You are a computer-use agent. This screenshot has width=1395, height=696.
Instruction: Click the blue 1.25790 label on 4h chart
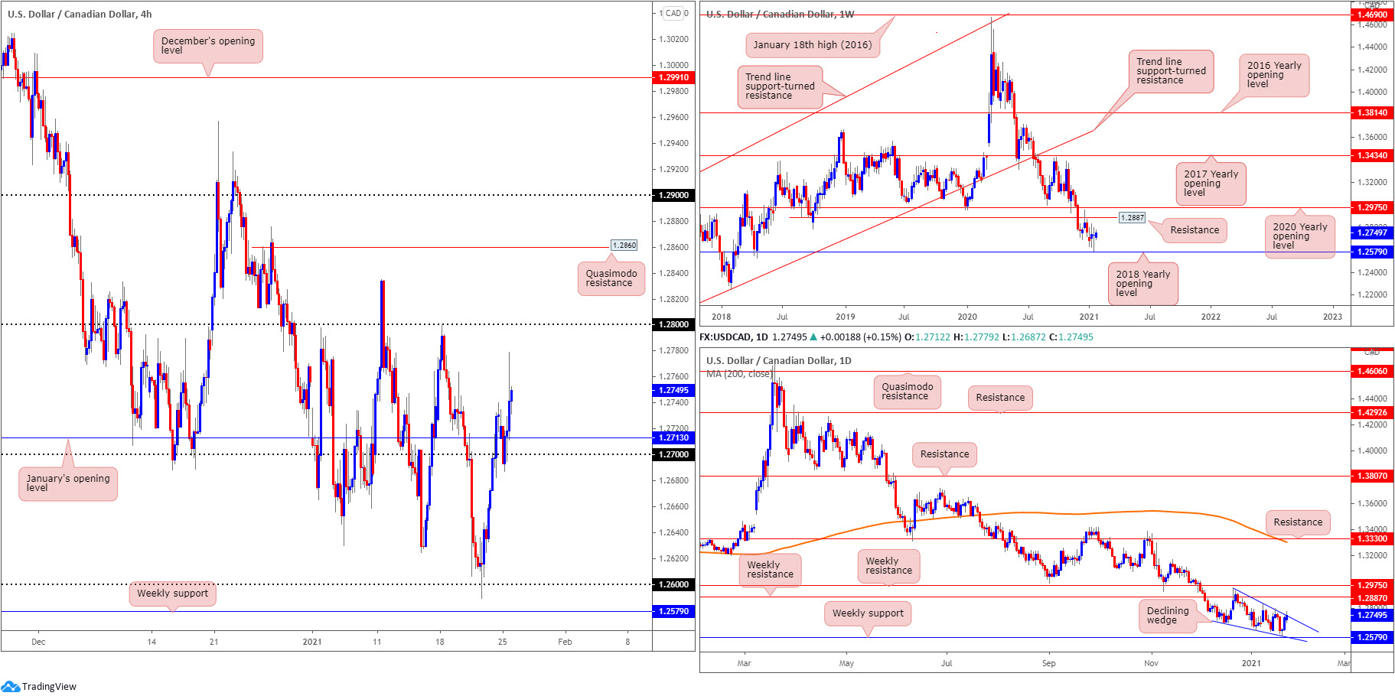(673, 611)
